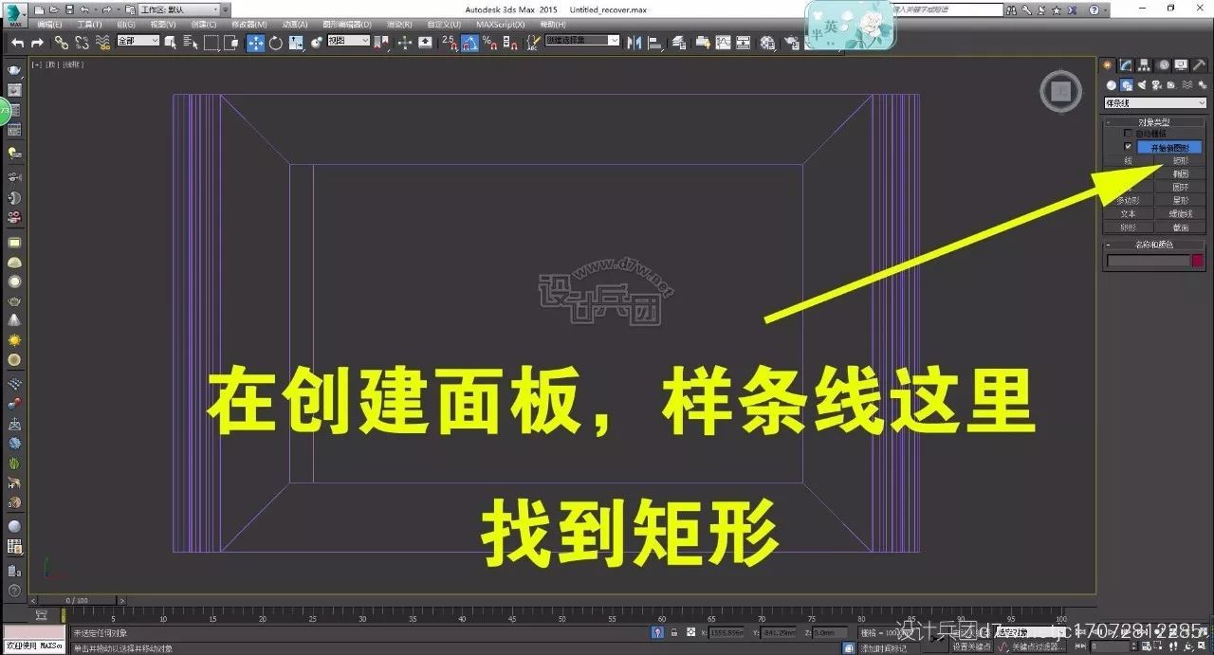Open the 编辑(E) menu
This screenshot has height=655, width=1214.
point(48,24)
